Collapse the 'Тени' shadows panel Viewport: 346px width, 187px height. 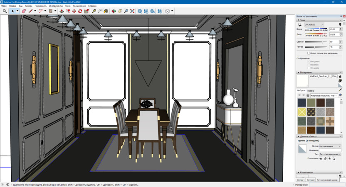tap(299, 20)
